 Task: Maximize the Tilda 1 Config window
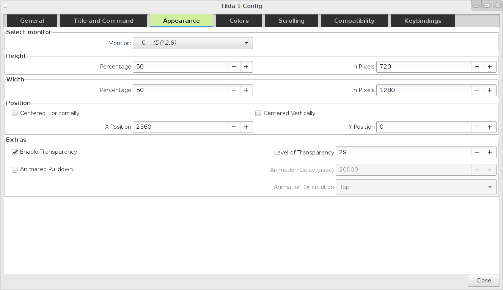[x=487, y=5]
